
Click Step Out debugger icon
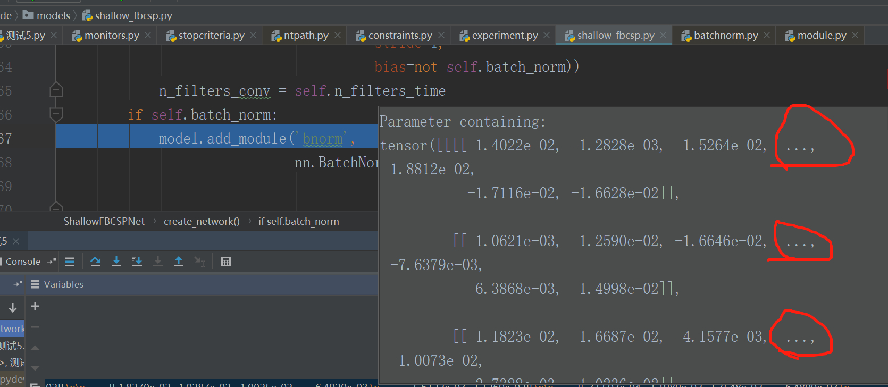coord(179,262)
